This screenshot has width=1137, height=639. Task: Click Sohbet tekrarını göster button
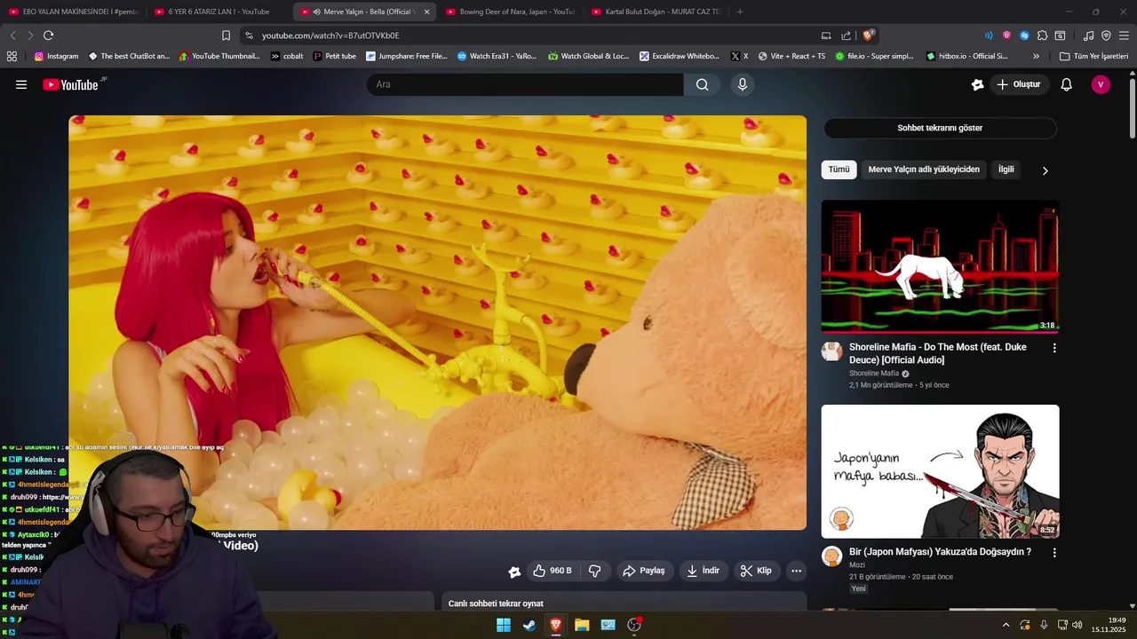[940, 128]
